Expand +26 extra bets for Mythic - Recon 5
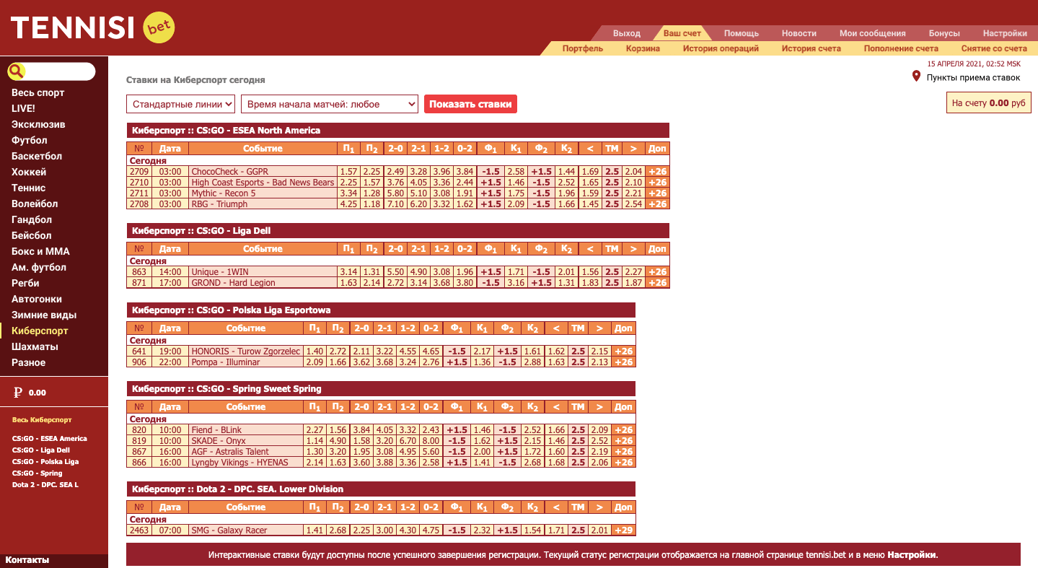 point(657,193)
